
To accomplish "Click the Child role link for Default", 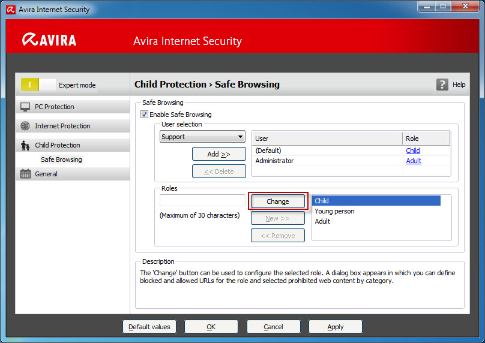I will (x=413, y=151).
